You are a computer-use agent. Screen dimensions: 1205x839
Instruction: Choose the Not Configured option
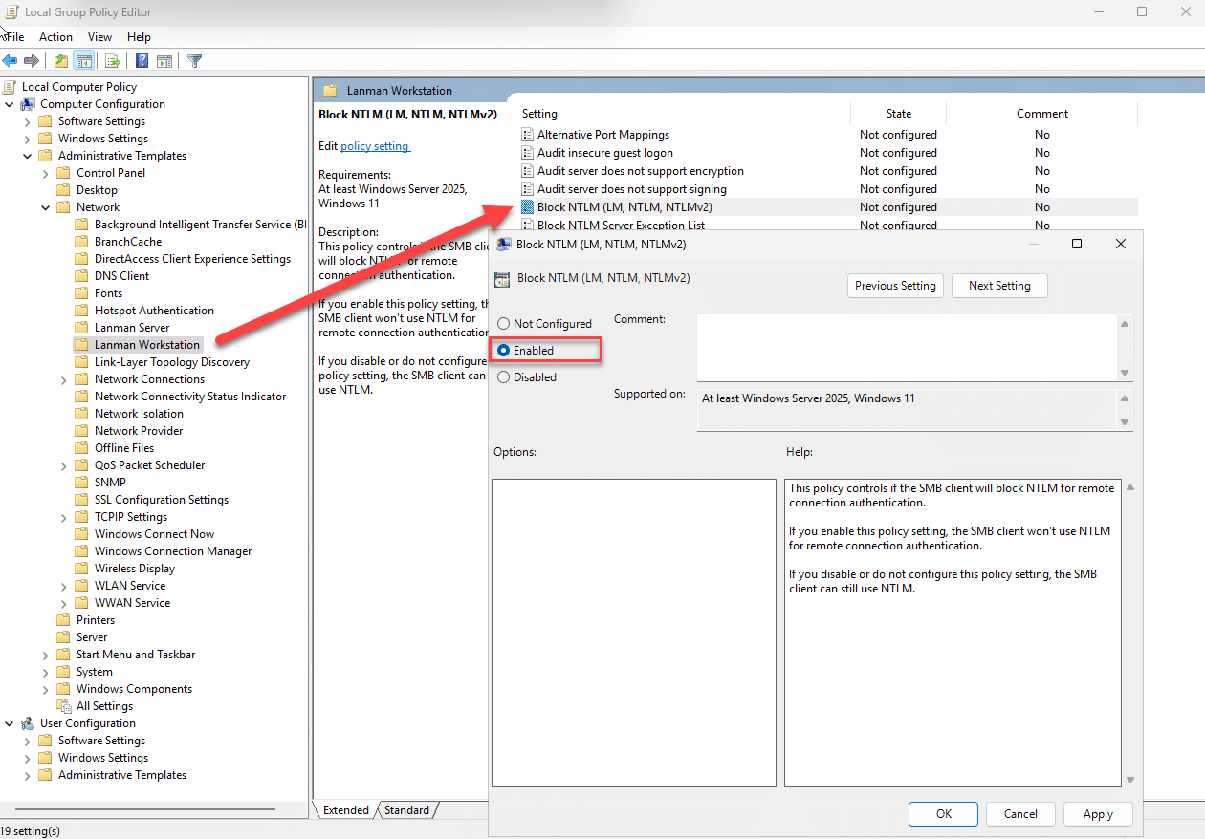504,323
